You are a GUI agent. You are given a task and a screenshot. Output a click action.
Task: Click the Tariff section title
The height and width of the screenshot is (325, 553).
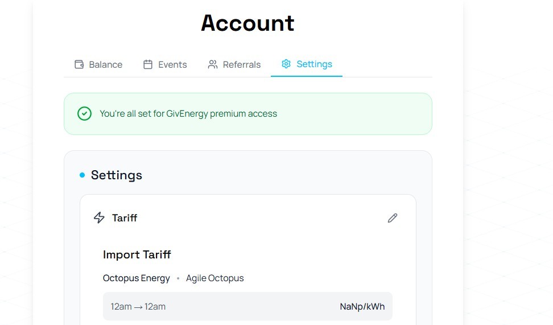[125, 218]
